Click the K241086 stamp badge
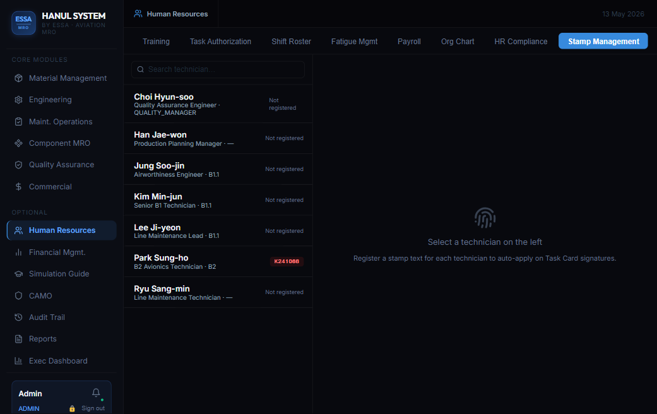Viewport: 657px width, 414px height. point(287,261)
